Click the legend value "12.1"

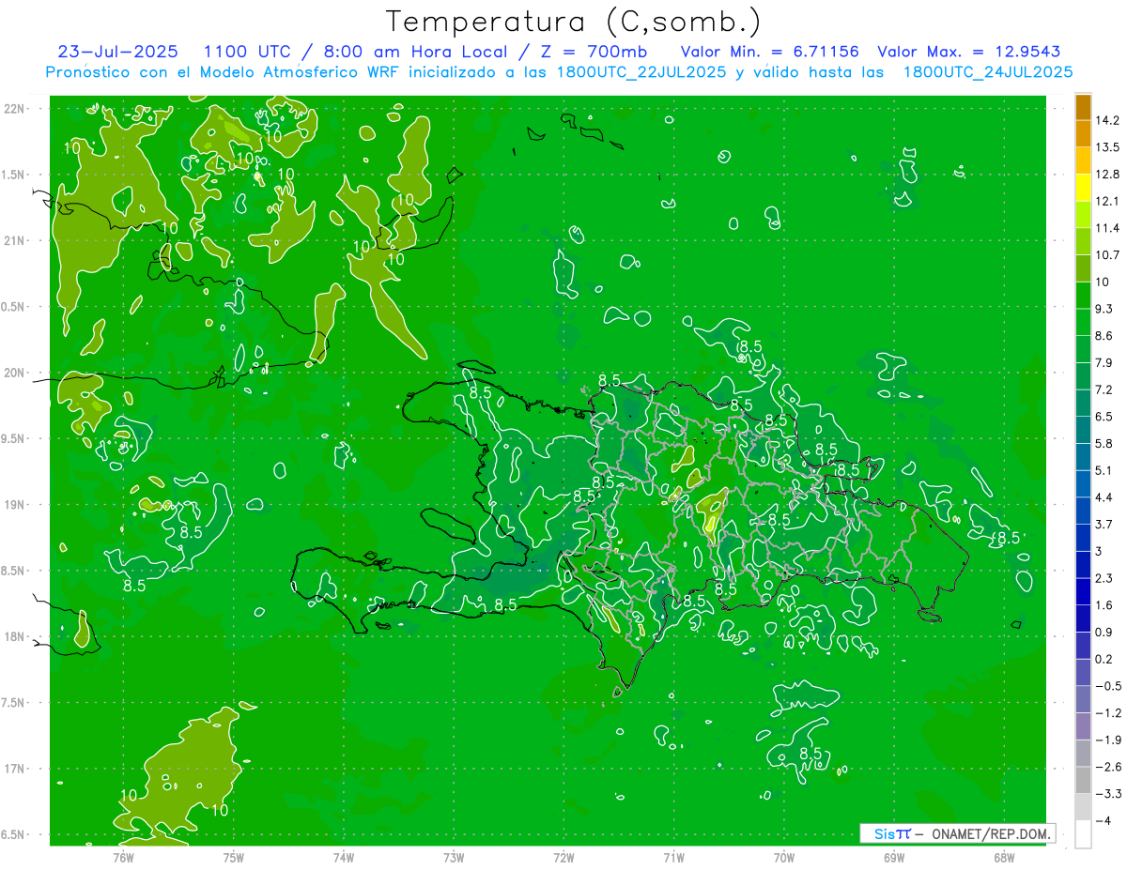[x=1107, y=201]
